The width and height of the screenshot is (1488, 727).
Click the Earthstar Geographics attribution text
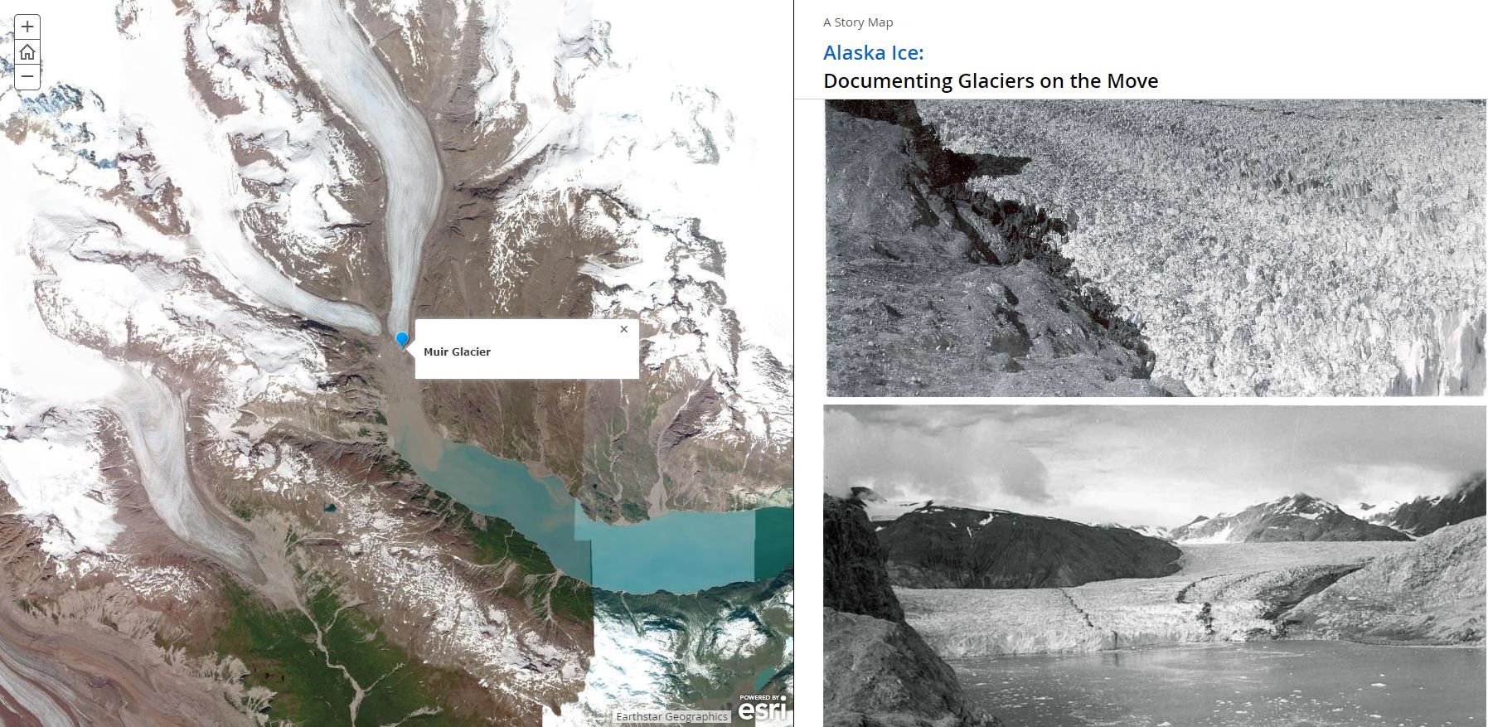[x=671, y=716]
